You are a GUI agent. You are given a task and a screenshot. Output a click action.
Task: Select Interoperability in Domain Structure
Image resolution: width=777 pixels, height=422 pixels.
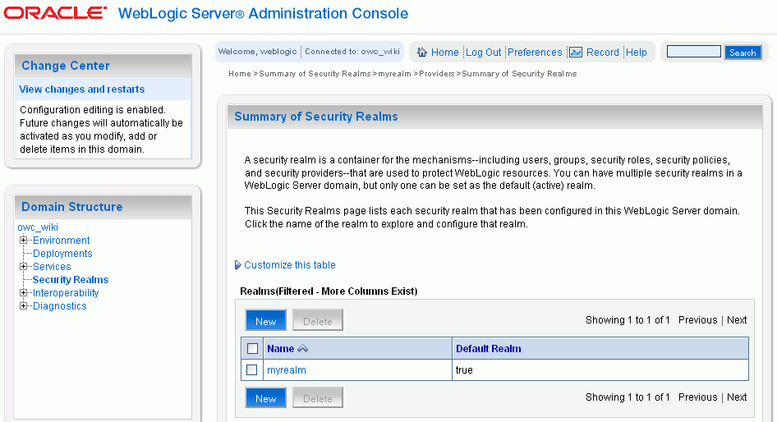[66, 293]
